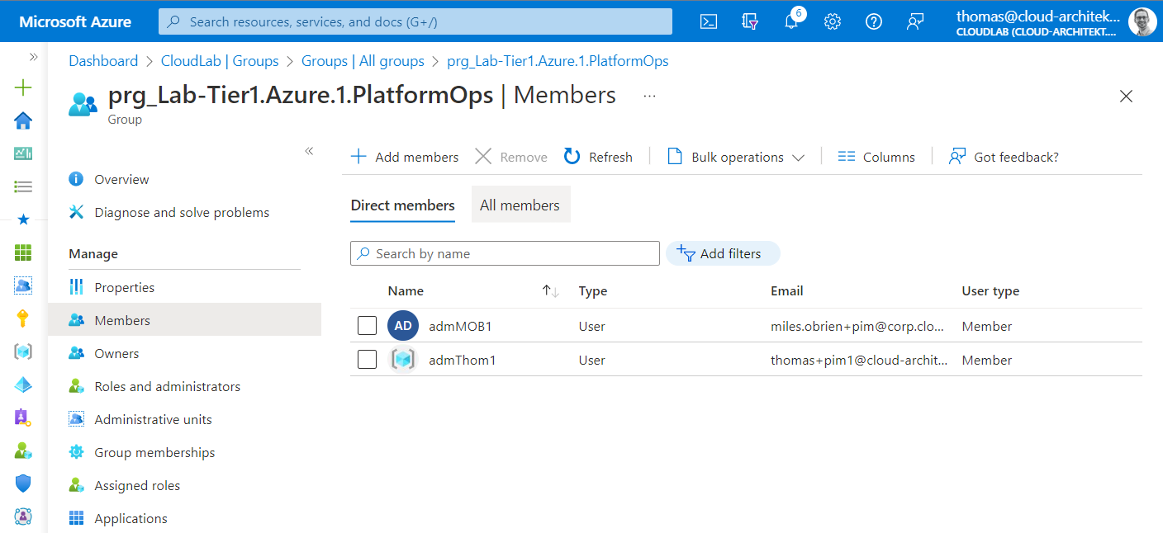Open the Help question mark icon

click(x=874, y=22)
